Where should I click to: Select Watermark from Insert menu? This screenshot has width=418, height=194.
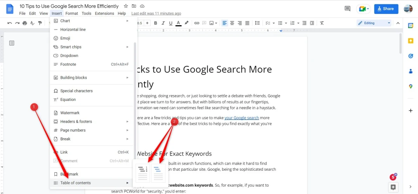[x=70, y=113]
